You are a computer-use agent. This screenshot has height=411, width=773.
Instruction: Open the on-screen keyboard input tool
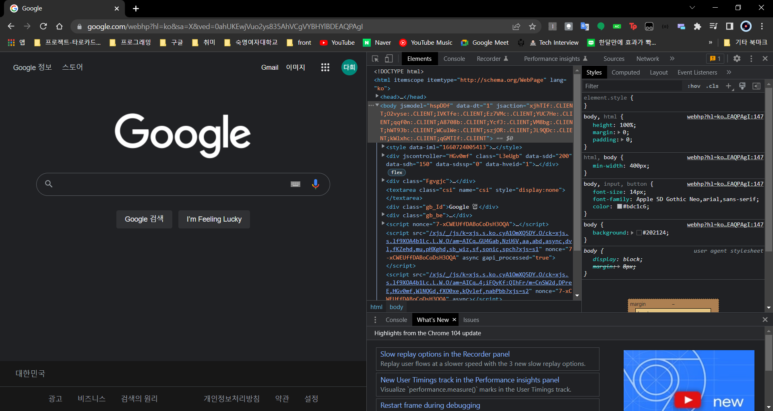click(296, 184)
